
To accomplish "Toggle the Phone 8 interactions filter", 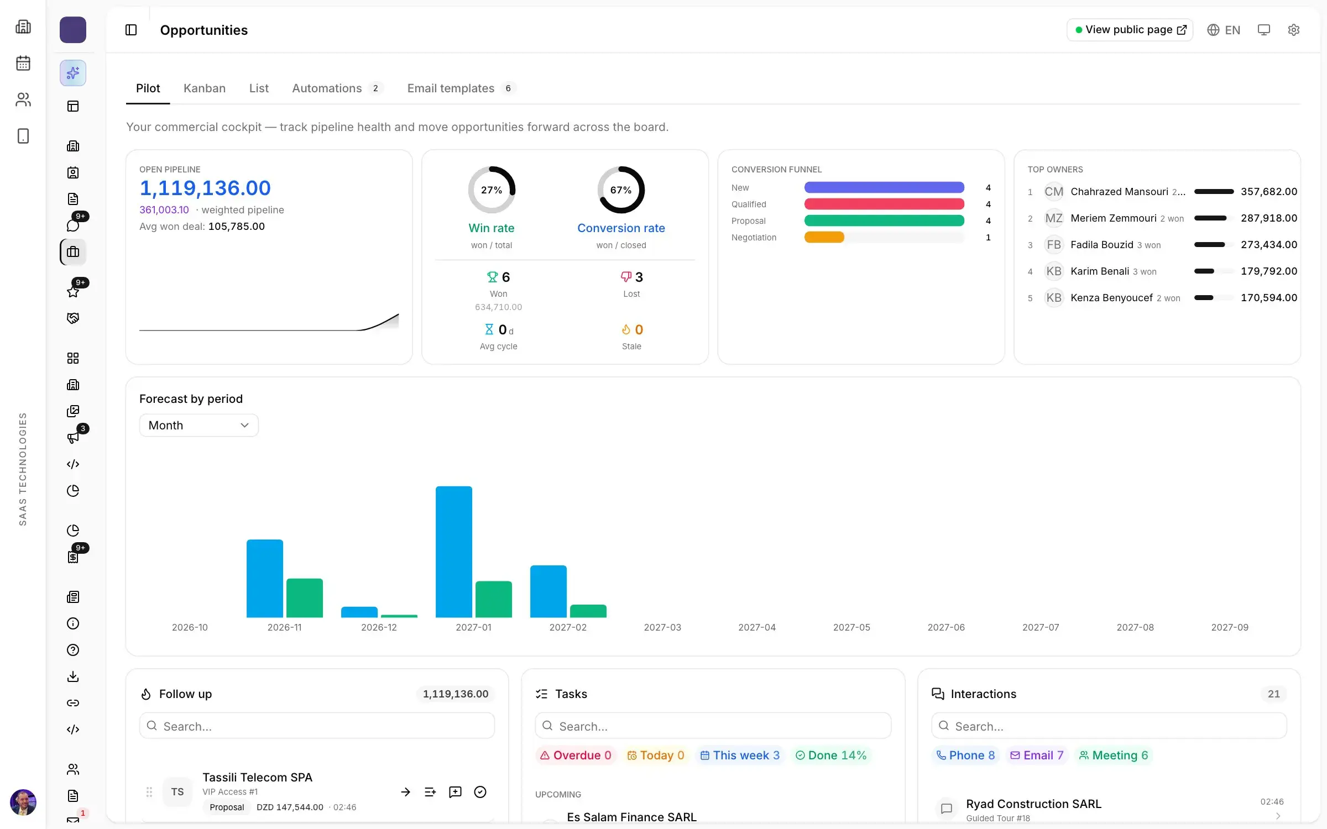I will click(x=965, y=755).
